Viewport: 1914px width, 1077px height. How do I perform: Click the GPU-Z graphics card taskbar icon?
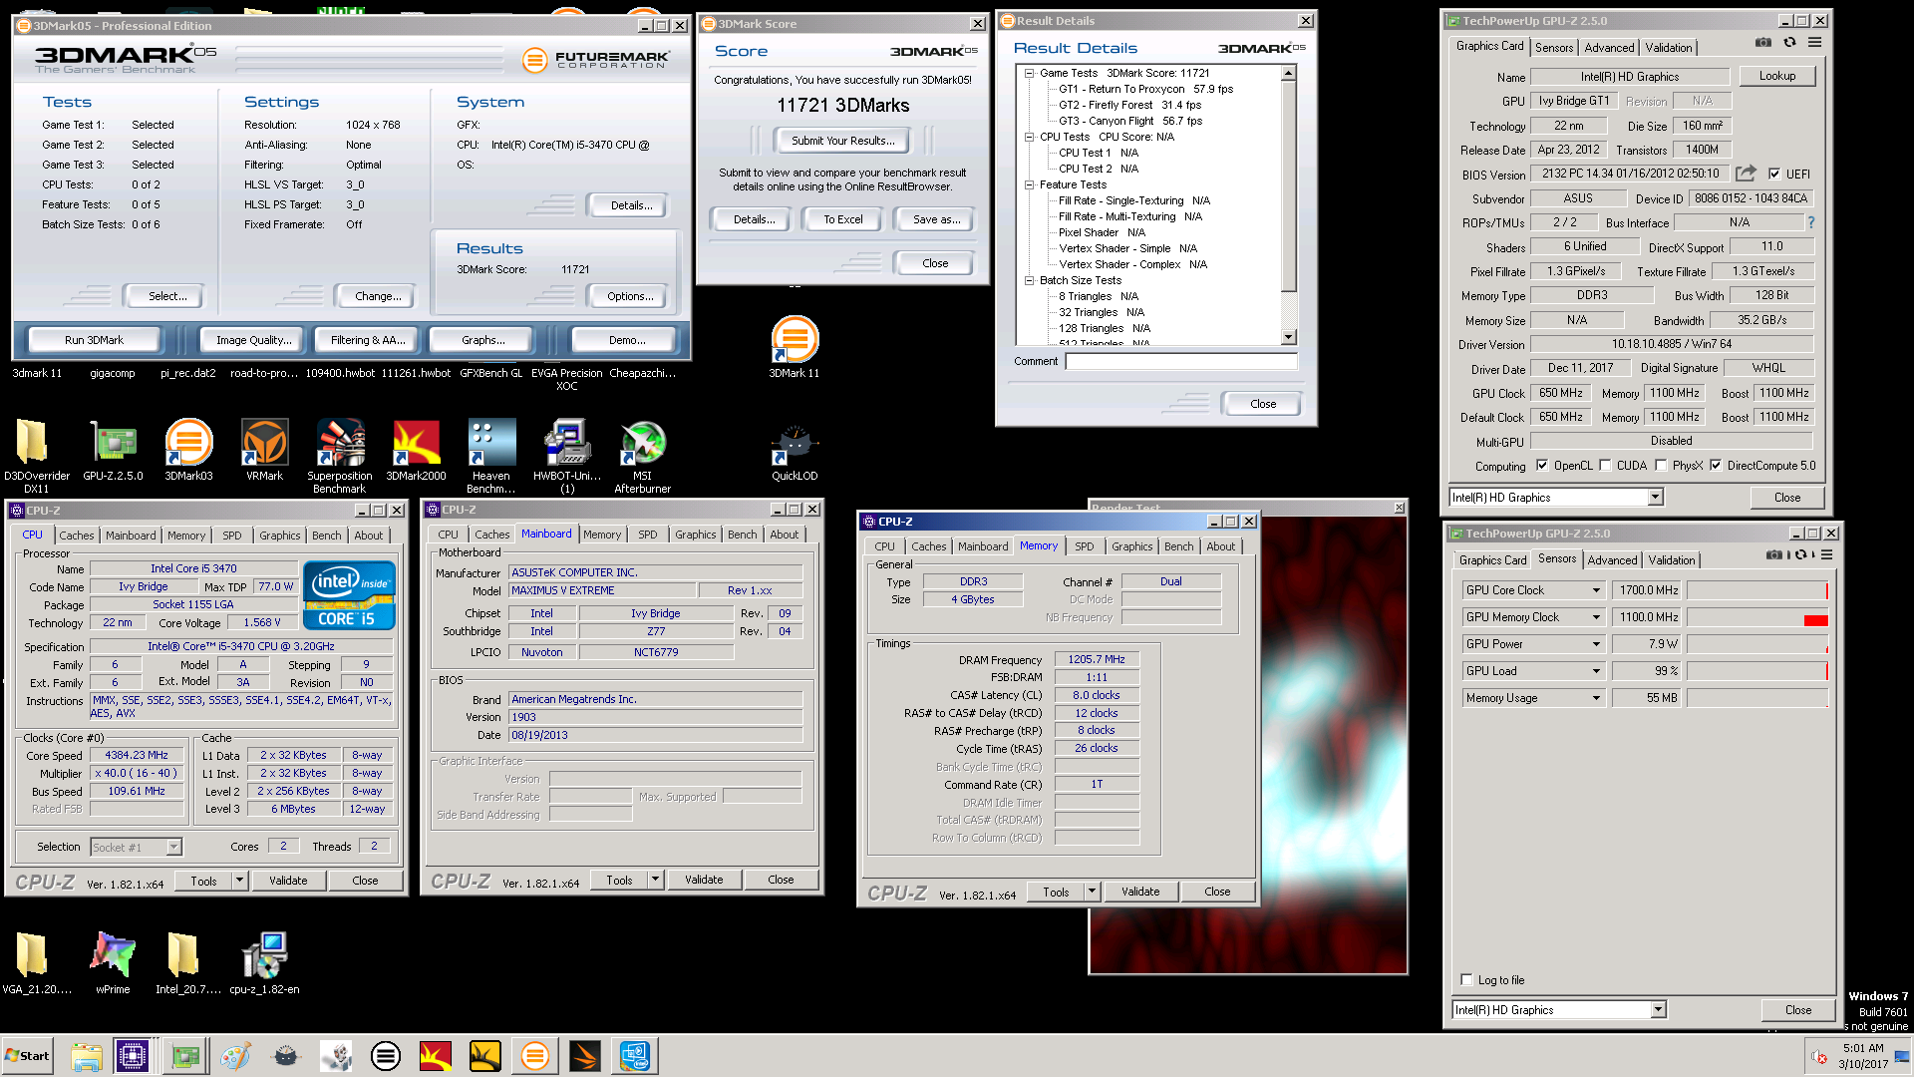tap(185, 1056)
